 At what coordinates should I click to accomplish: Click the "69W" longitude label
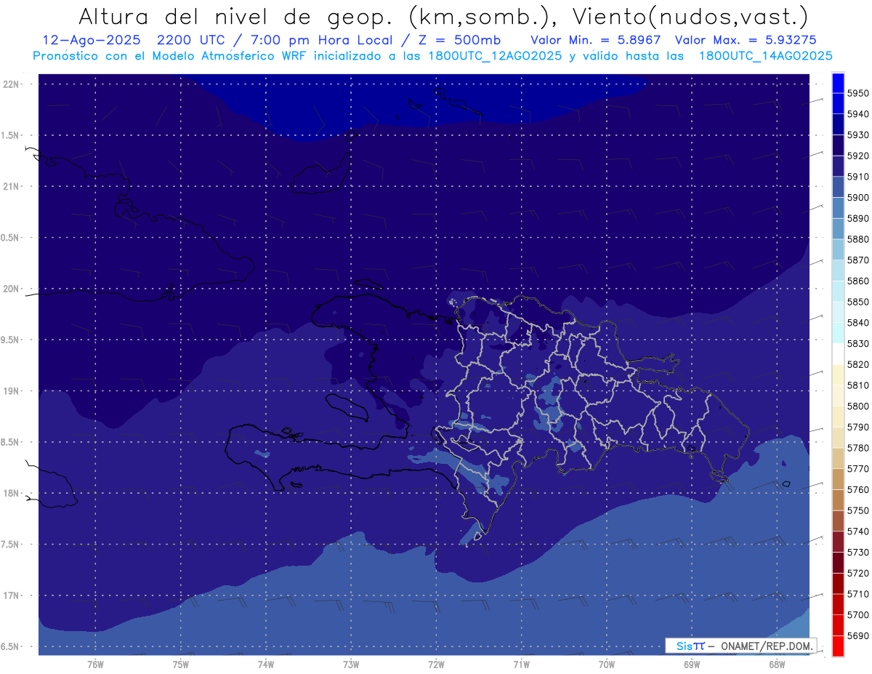(x=691, y=664)
